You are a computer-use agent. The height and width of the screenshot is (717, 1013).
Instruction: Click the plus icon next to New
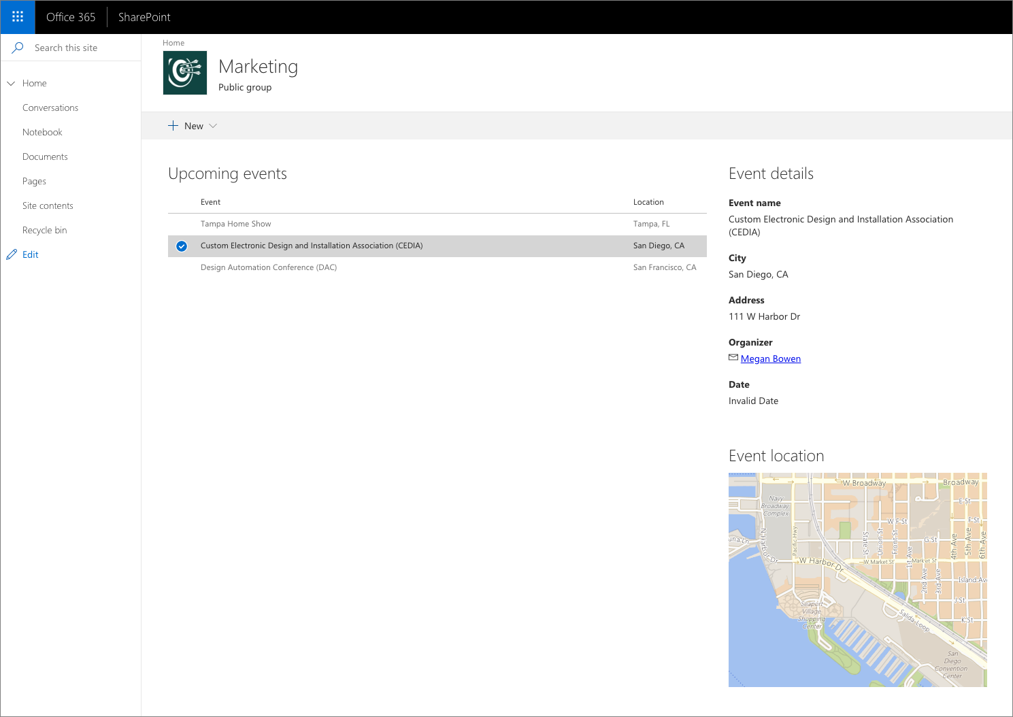pyautogui.click(x=173, y=125)
